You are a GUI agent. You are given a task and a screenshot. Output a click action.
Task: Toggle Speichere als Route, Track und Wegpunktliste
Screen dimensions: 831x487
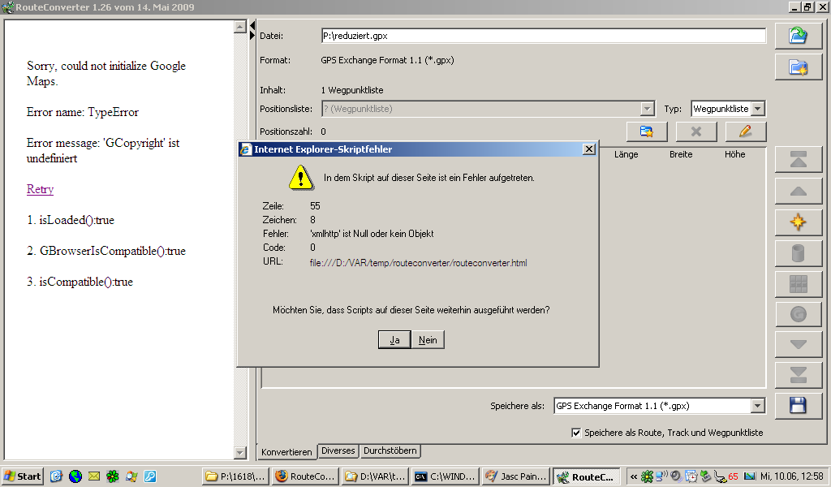576,433
